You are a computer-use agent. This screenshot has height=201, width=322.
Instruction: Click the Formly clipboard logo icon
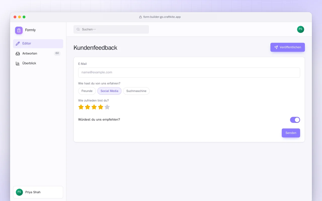pyautogui.click(x=19, y=30)
